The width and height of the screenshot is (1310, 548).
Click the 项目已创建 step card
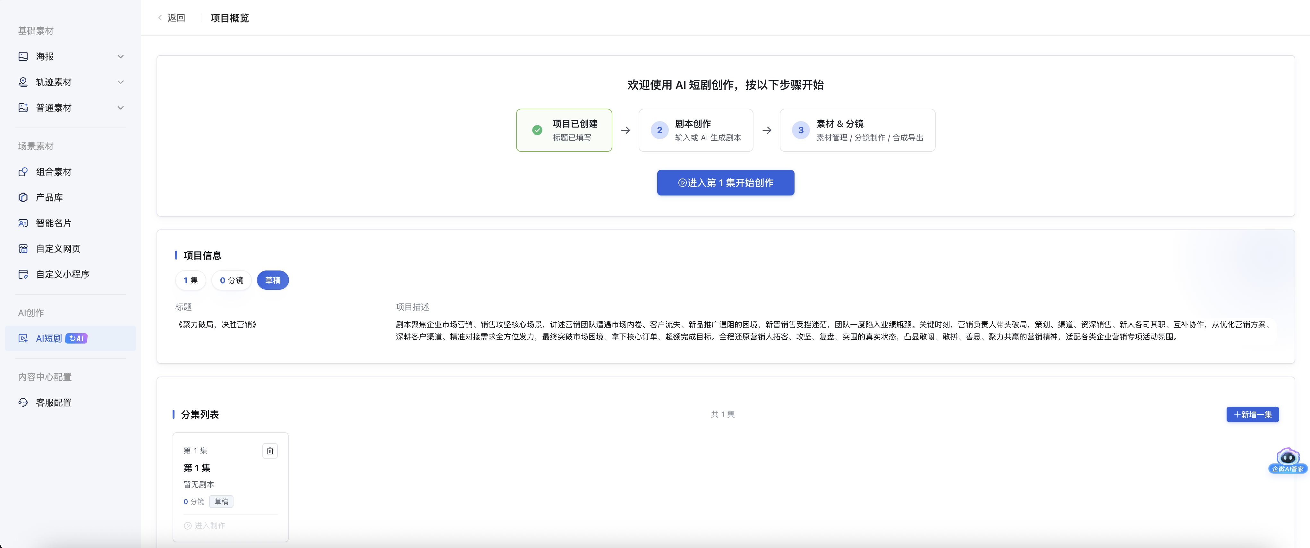(x=564, y=130)
